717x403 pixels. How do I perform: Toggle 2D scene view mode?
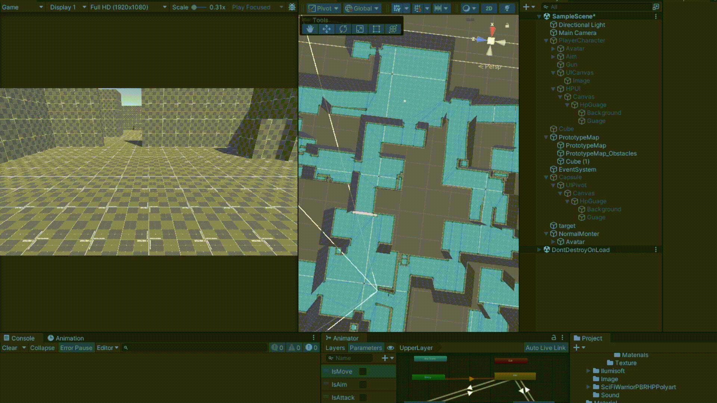click(488, 8)
